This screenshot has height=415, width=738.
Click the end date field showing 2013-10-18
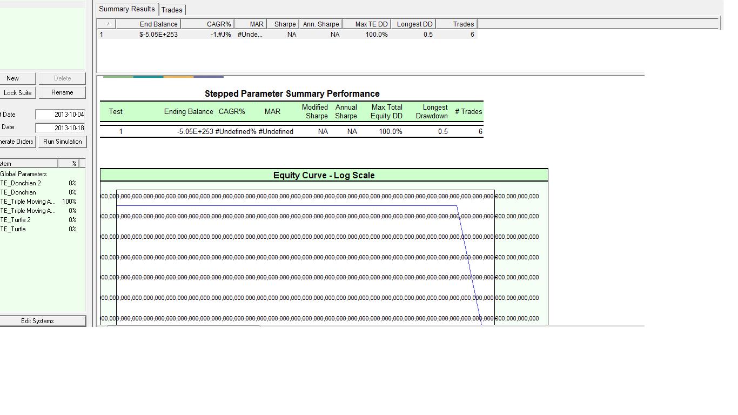click(61, 128)
